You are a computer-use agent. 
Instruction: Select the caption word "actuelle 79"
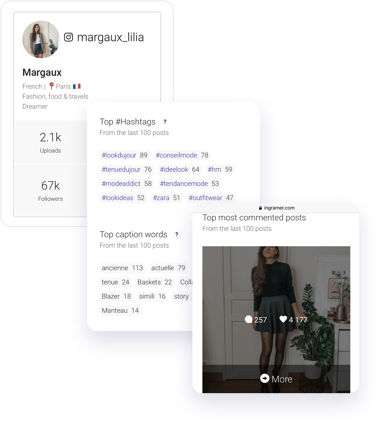click(168, 268)
